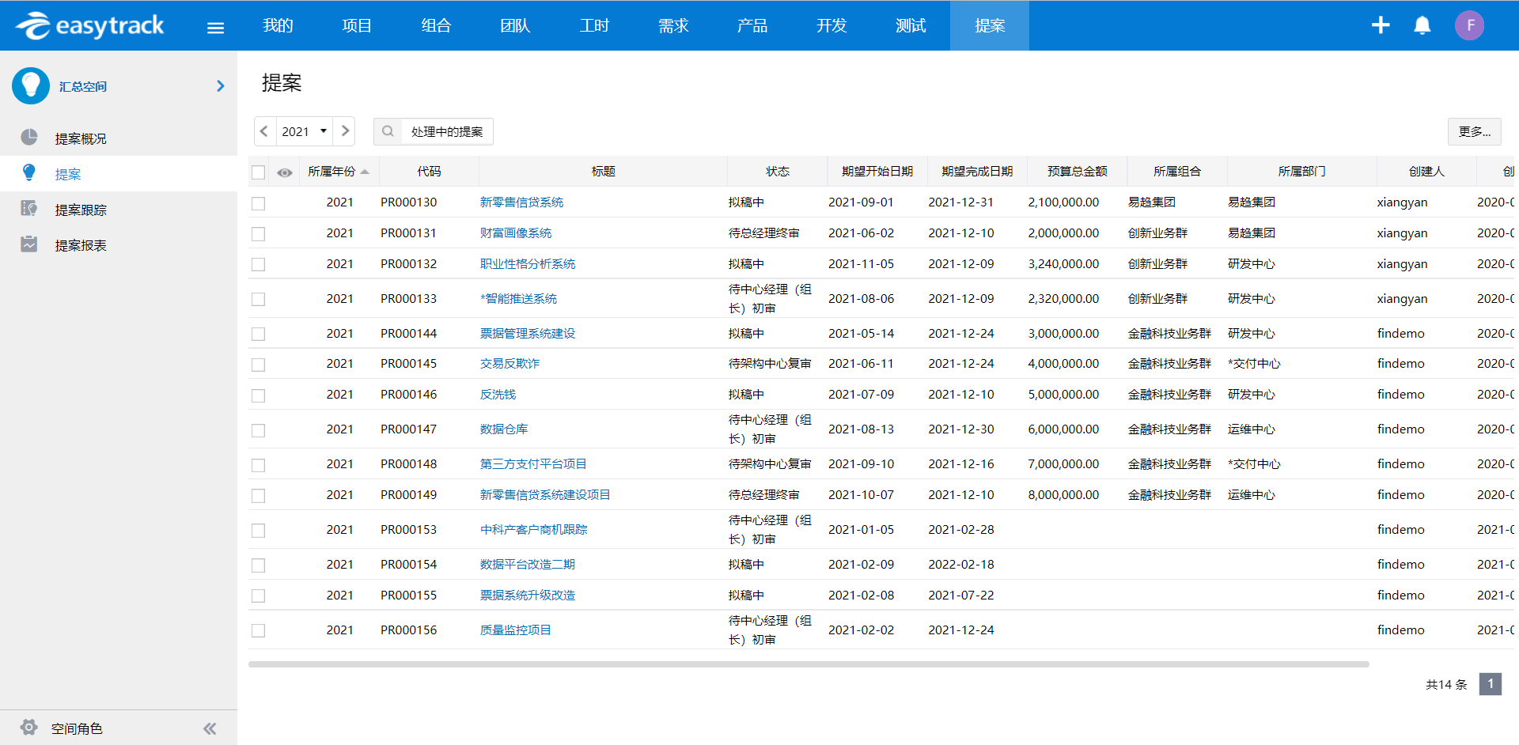The image size is (1519, 745).
Task: Go to previous year arrow
Action: 264,131
